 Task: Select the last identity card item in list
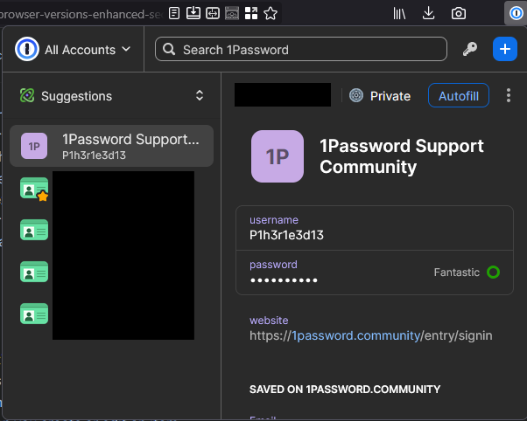pos(34,314)
